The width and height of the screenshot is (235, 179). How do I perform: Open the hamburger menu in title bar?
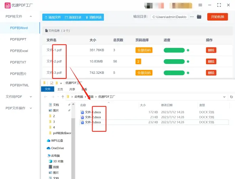200,5
